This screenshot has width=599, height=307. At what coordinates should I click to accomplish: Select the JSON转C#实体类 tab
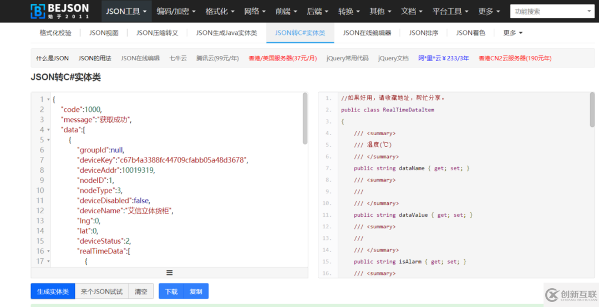click(300, 33)
